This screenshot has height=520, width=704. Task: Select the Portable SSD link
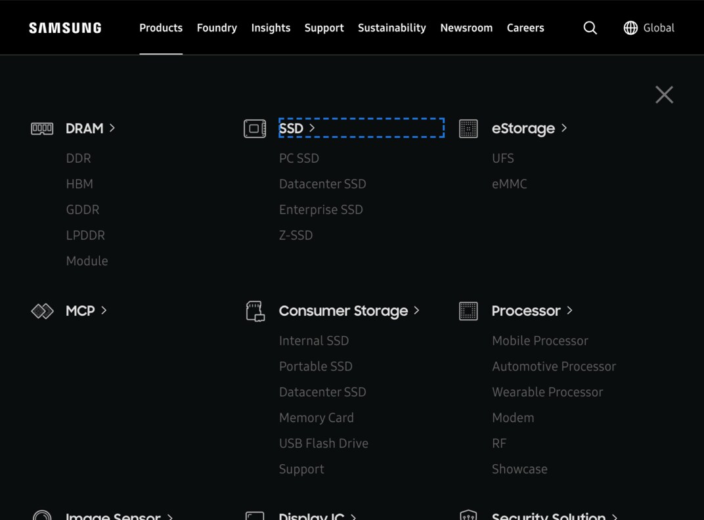(x=316, y=366)
